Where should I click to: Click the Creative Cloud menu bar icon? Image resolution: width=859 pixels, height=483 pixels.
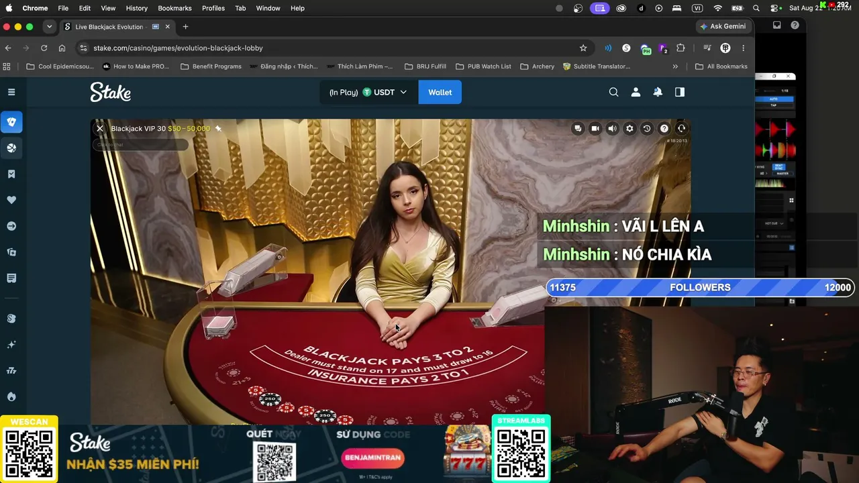[x=621, y=8]
